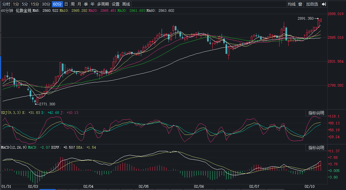Open 指标说明 for the MACD indicator
The height and width of the screenshot is (190, 346).
click(x=316, y=148)
